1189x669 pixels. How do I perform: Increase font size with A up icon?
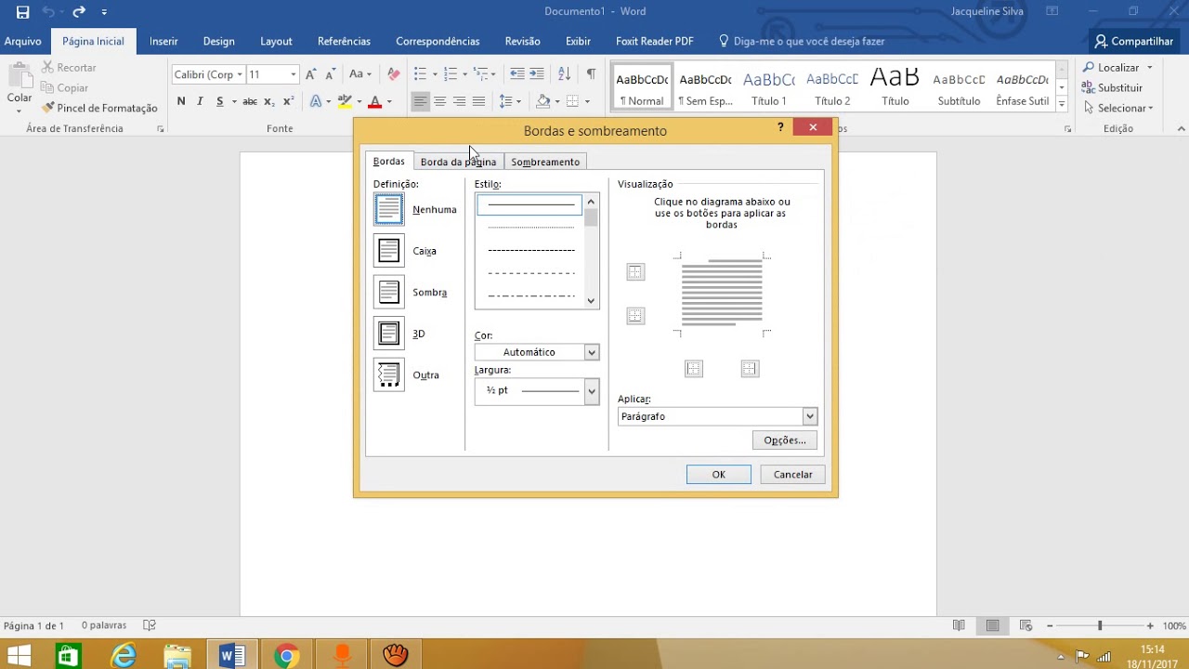point(311,74)
